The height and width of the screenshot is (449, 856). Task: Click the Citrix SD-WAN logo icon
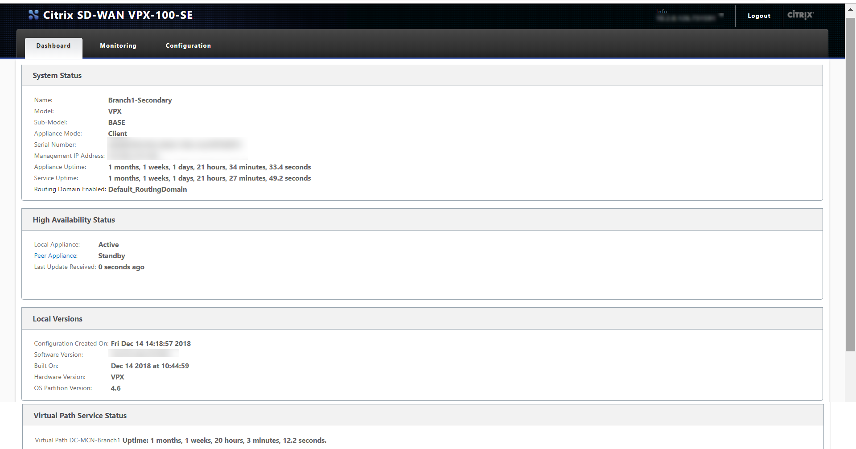click(x=33, y=15)
